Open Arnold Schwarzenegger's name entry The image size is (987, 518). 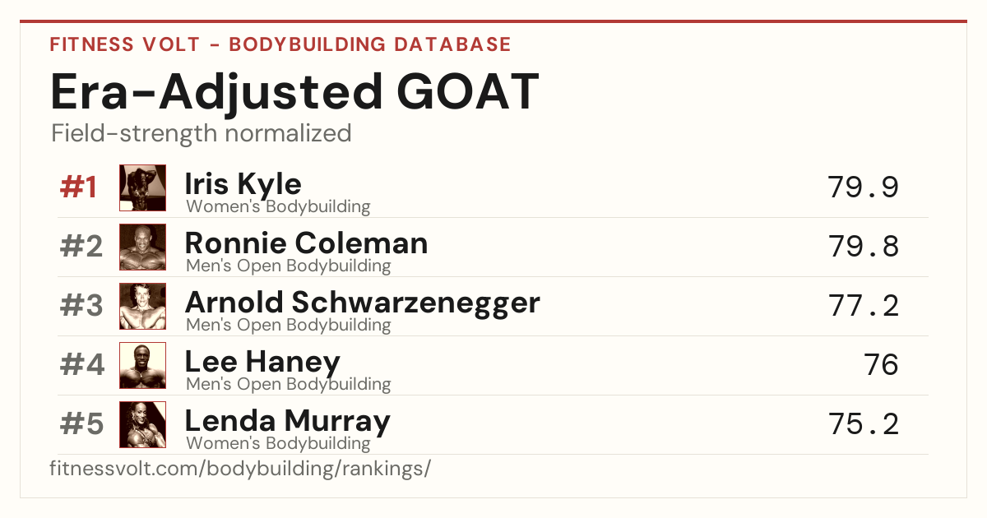[363, 303]
